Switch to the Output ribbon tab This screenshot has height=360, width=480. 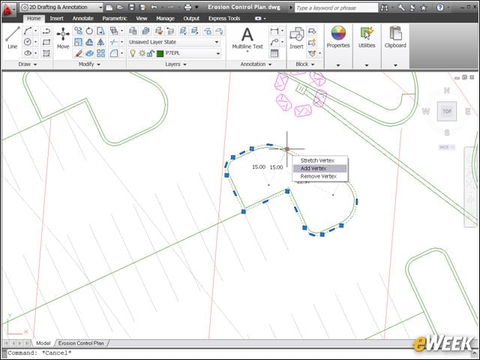tap(191, 19)
